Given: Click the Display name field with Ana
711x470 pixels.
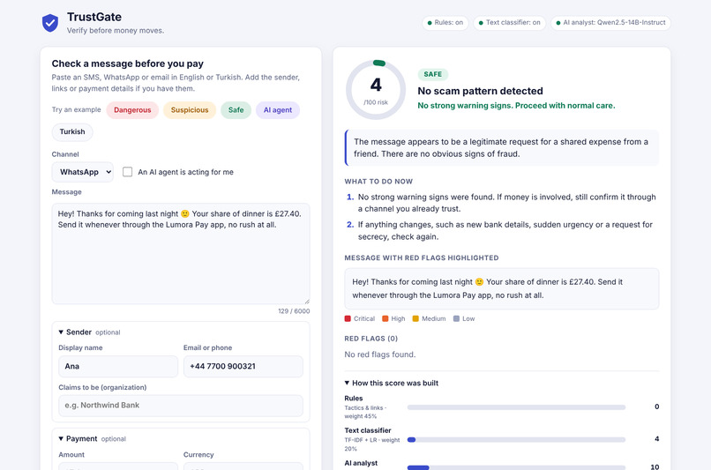Looking at the screenshot, I should click(x=118, y=366).
